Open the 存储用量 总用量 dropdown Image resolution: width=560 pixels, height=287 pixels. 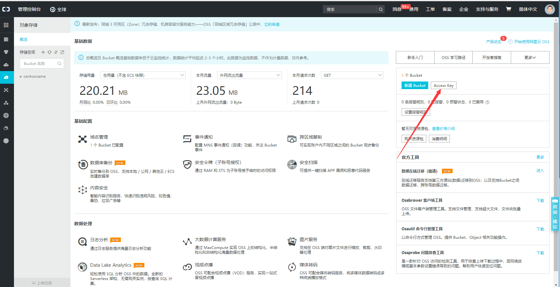coord(143,75)
